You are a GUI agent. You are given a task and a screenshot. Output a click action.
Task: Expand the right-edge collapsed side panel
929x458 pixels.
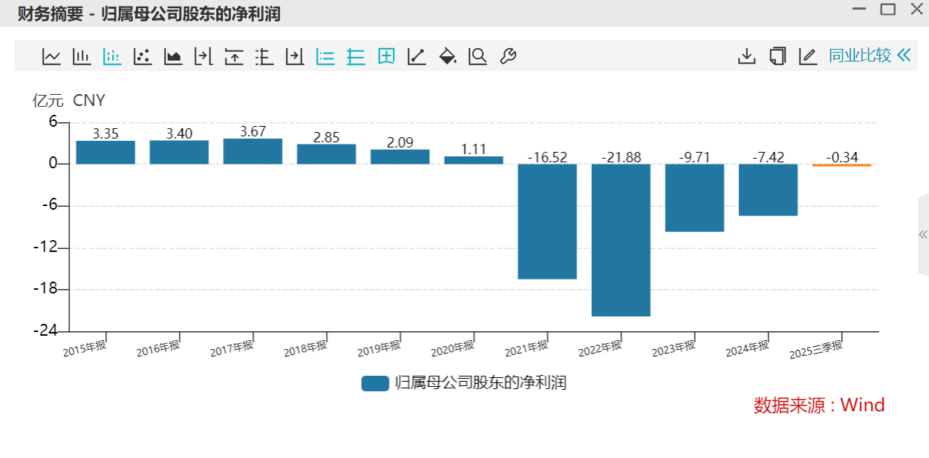(923, 235)
